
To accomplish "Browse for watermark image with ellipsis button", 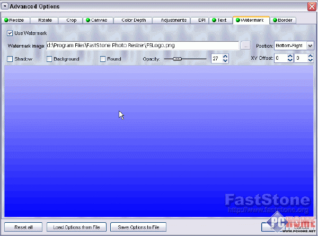I will point(245,46).
